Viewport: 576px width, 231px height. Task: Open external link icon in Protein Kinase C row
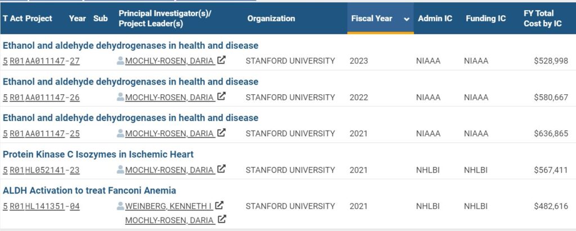click(222, 169)
